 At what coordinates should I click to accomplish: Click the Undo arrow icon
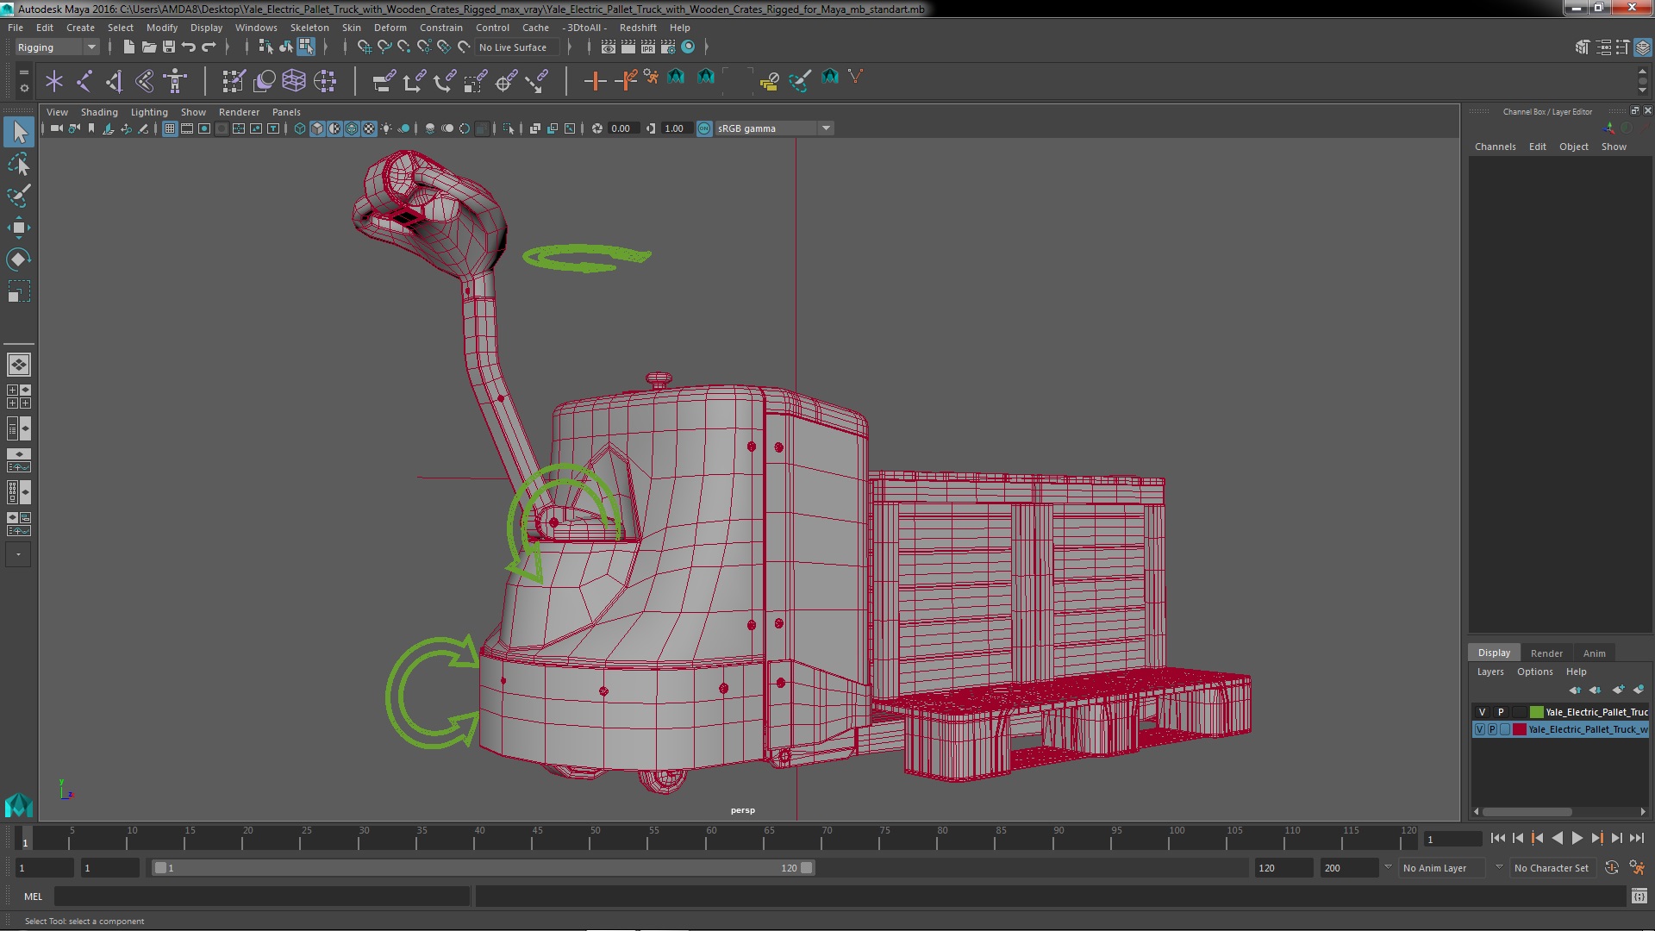pyautogui.click(x=188, y=47)
